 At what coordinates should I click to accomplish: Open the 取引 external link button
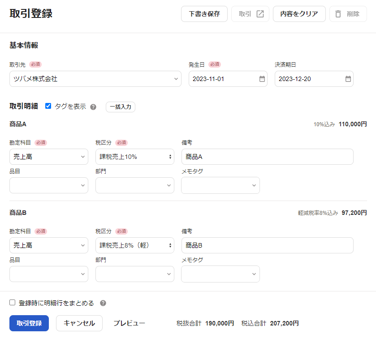(x=250, y=14)
